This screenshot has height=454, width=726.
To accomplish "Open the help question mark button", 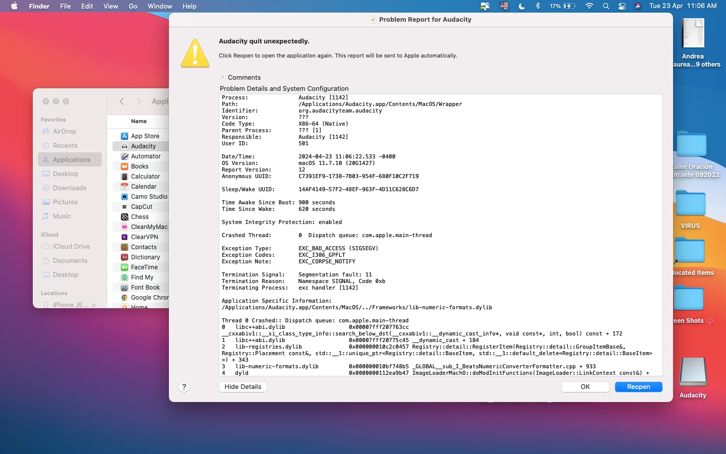I will click(184, 387).
